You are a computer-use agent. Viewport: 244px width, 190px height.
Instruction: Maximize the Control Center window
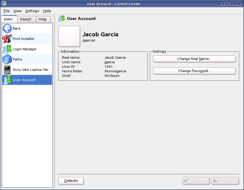pyautogui.click(x=234, y=4)
